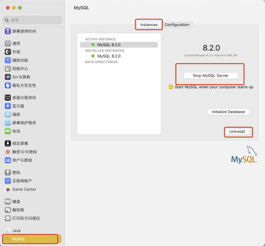Image resolution: width=265 pixels, height=246 pixels.
Task: Select the Touch ID与密码 sidebar icon
Action: click(7, 152)
